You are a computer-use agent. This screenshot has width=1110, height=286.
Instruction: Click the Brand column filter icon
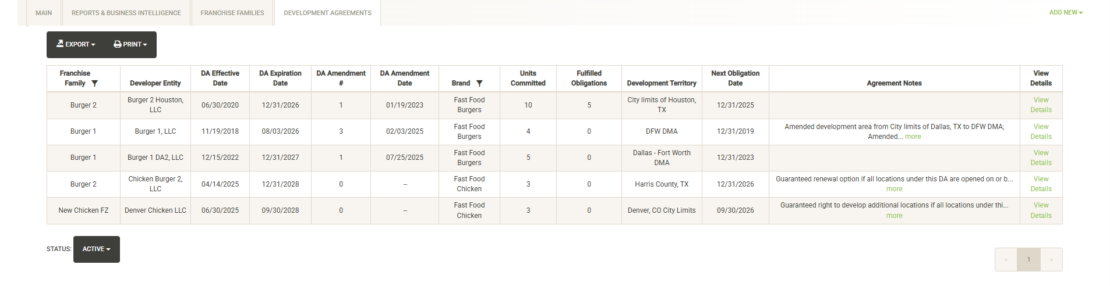479,84
